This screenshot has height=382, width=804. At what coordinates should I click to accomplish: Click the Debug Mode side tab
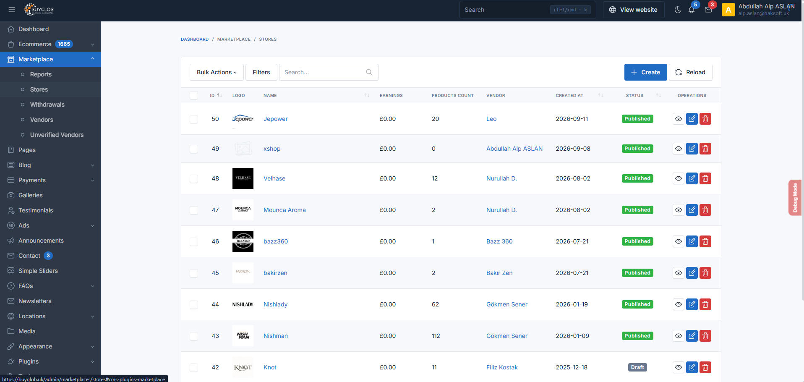tap(795, 198)
